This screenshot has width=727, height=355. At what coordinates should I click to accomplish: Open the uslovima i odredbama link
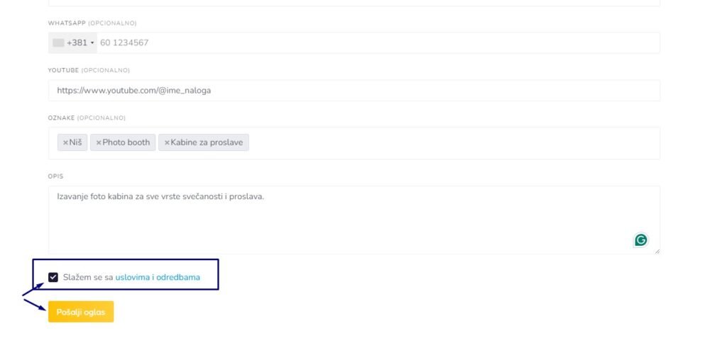coord(158,277)
